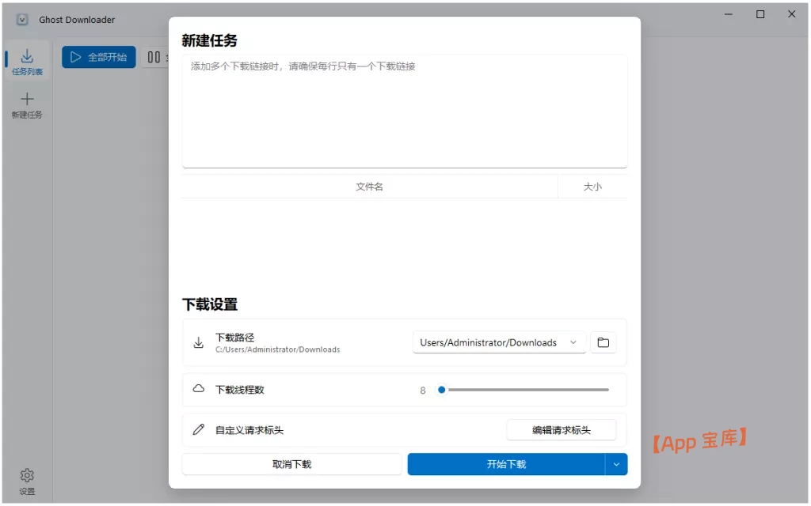
Task: Click the cloud icon next to 下载线程数
Action: click(x=199, y=389)
